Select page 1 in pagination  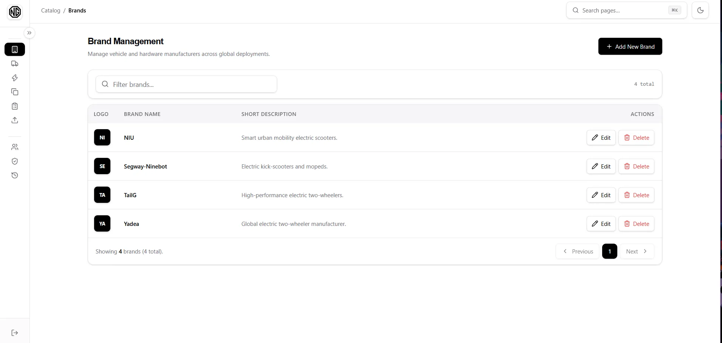pyautogui.click(x=609, y=252)
